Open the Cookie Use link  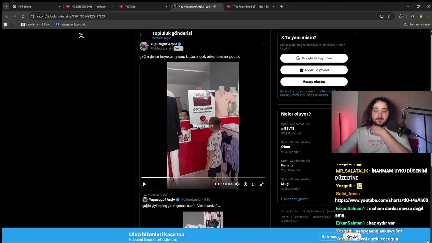click(x=320, y=95)
